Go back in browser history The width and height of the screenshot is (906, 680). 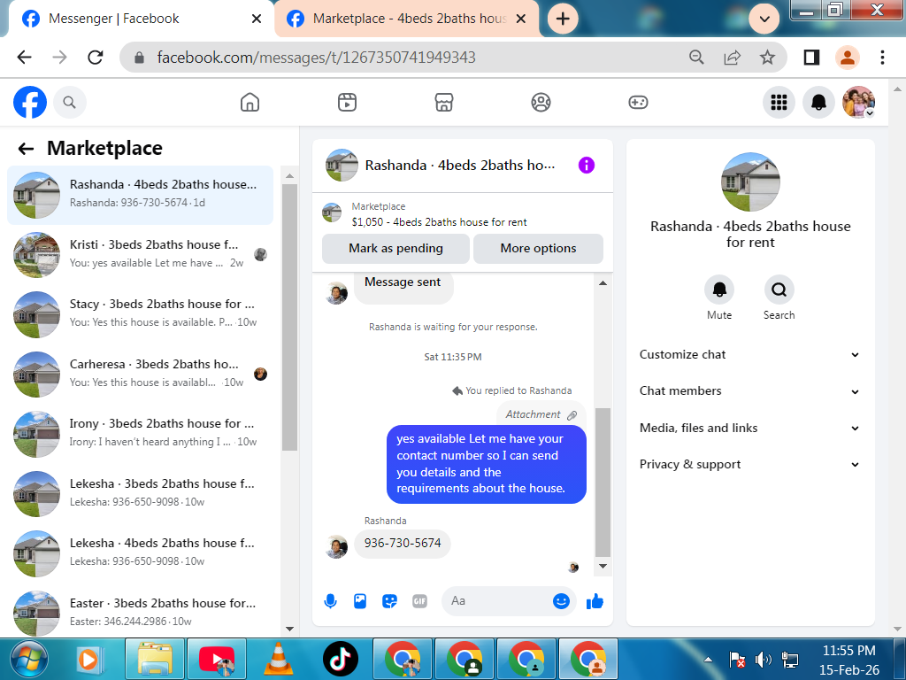tap(24, 58)
